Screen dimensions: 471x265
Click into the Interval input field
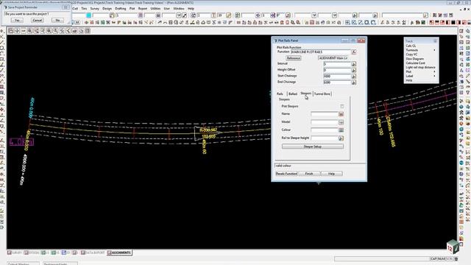pyautogui.click(x=337, y=64)
